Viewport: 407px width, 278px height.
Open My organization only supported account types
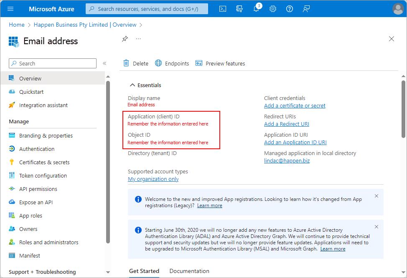click(x=153, y=179)
